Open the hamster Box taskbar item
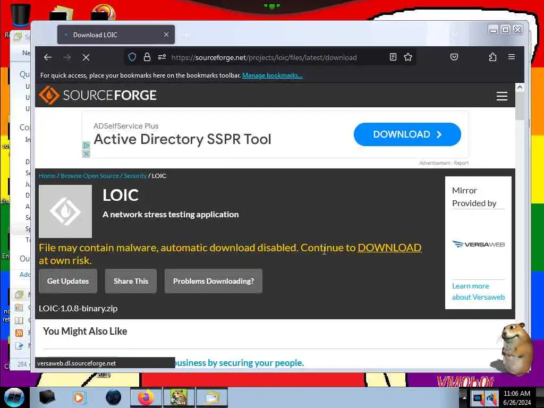The height and width of the screenshot is (408, 544). pyautogui.click(x=179, y=397)
